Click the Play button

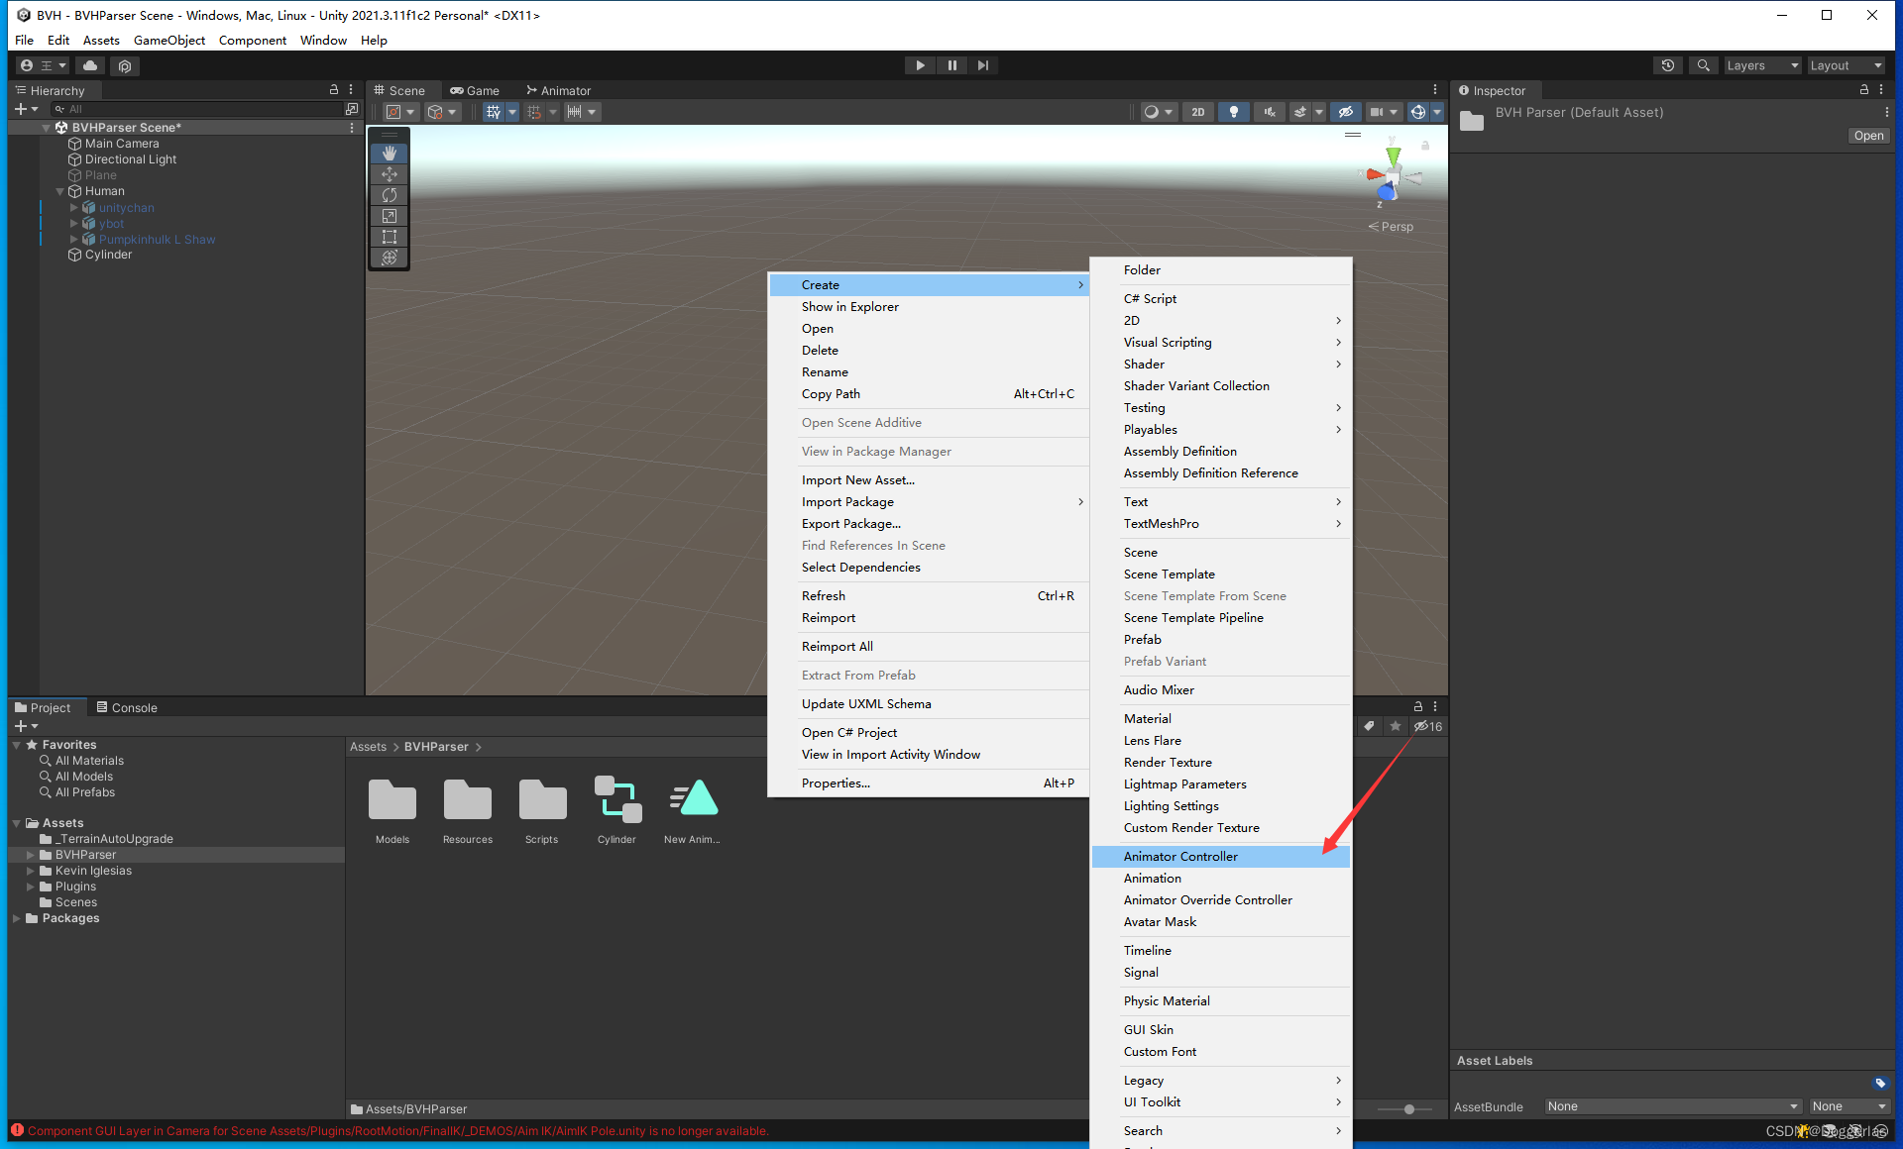(920, 65)
